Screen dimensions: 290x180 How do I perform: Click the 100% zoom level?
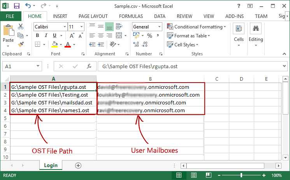click(x=276, y=175)
